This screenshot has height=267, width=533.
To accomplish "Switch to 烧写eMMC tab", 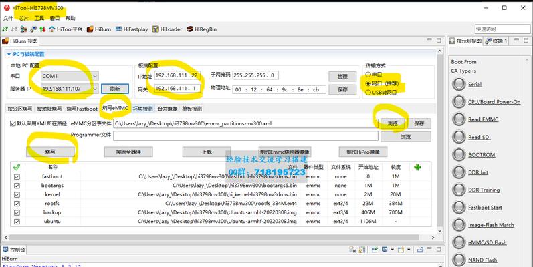I will click(115, 109).
